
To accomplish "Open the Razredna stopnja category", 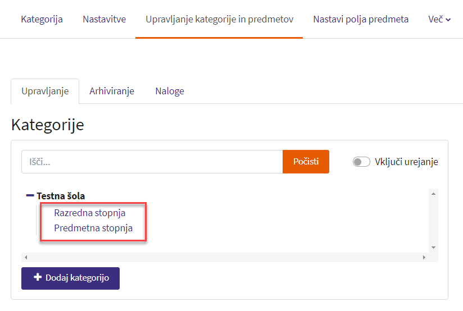I will 90,213.
